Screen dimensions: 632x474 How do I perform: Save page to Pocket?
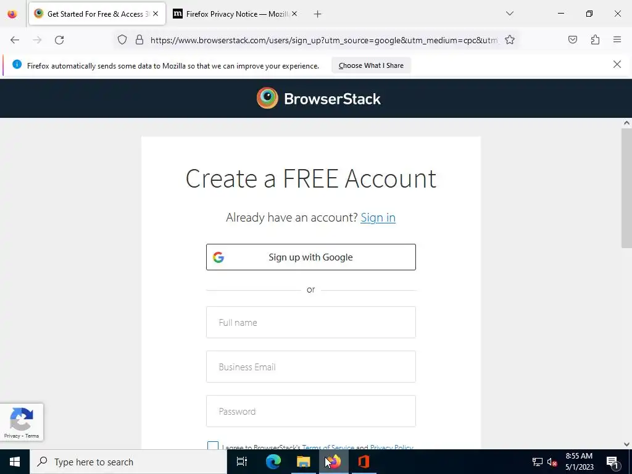click(572, 40)
